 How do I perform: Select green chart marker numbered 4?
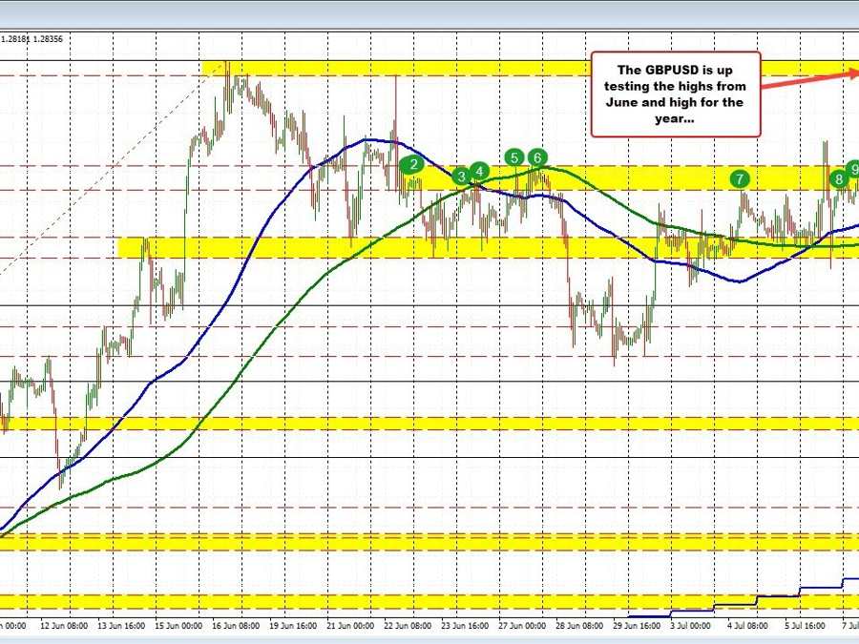[480, 172]
